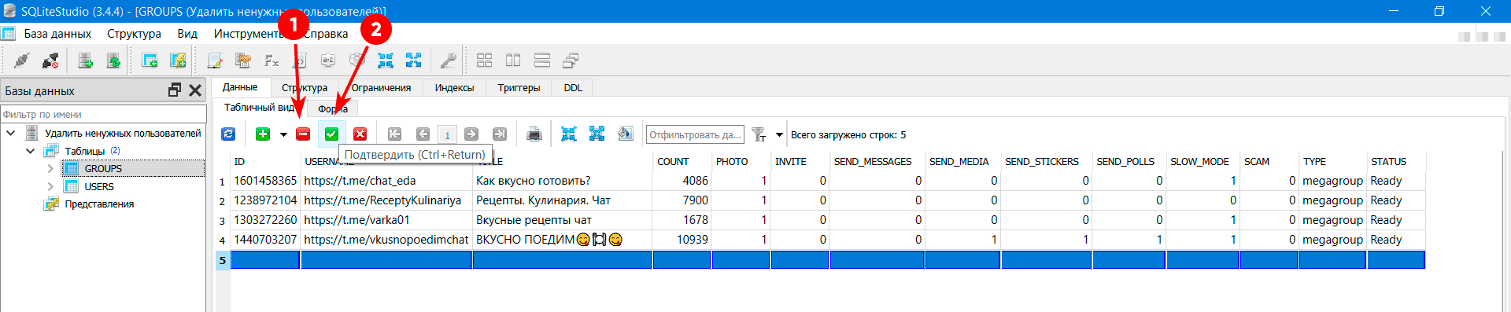The height and width of the screenshot is (312, 1511).
Task: Click the Отфильтровать данные filter field
Action: pos(695,134)
